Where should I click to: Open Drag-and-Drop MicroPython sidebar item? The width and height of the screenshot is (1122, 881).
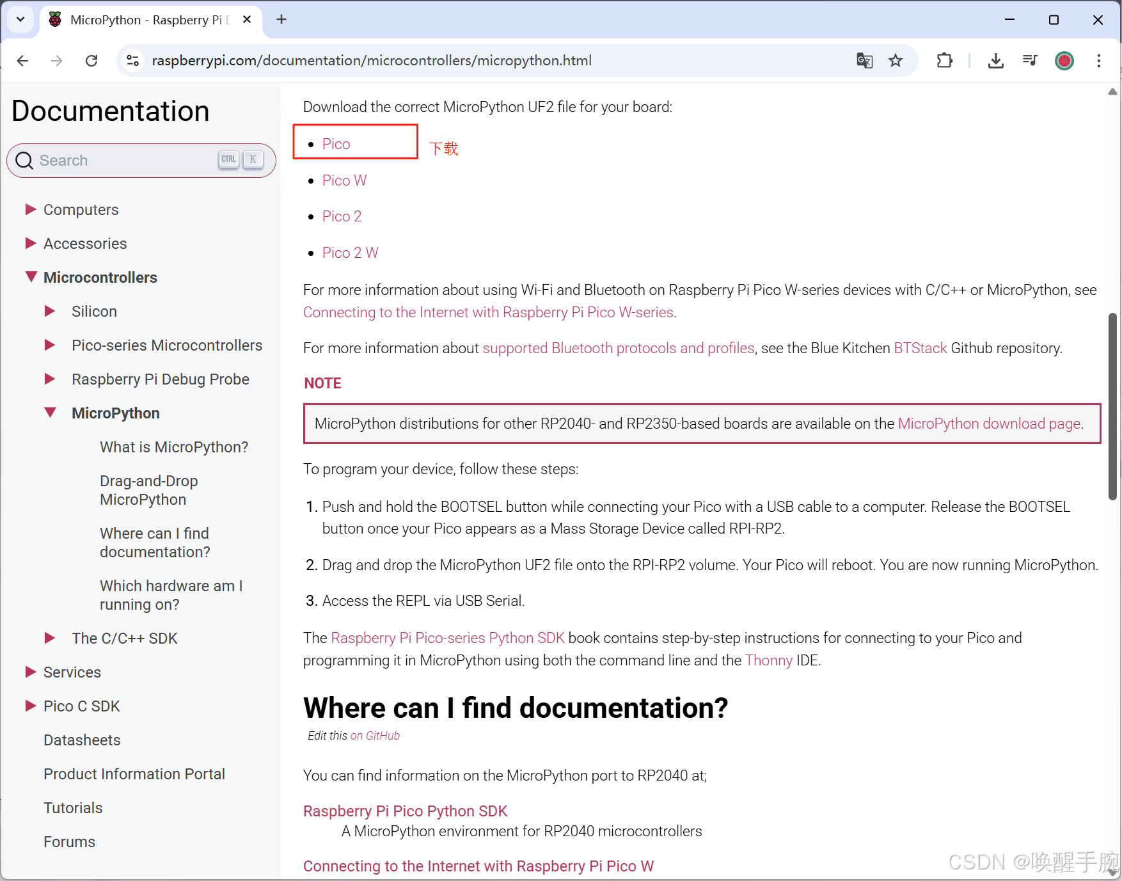coord(149,490)
